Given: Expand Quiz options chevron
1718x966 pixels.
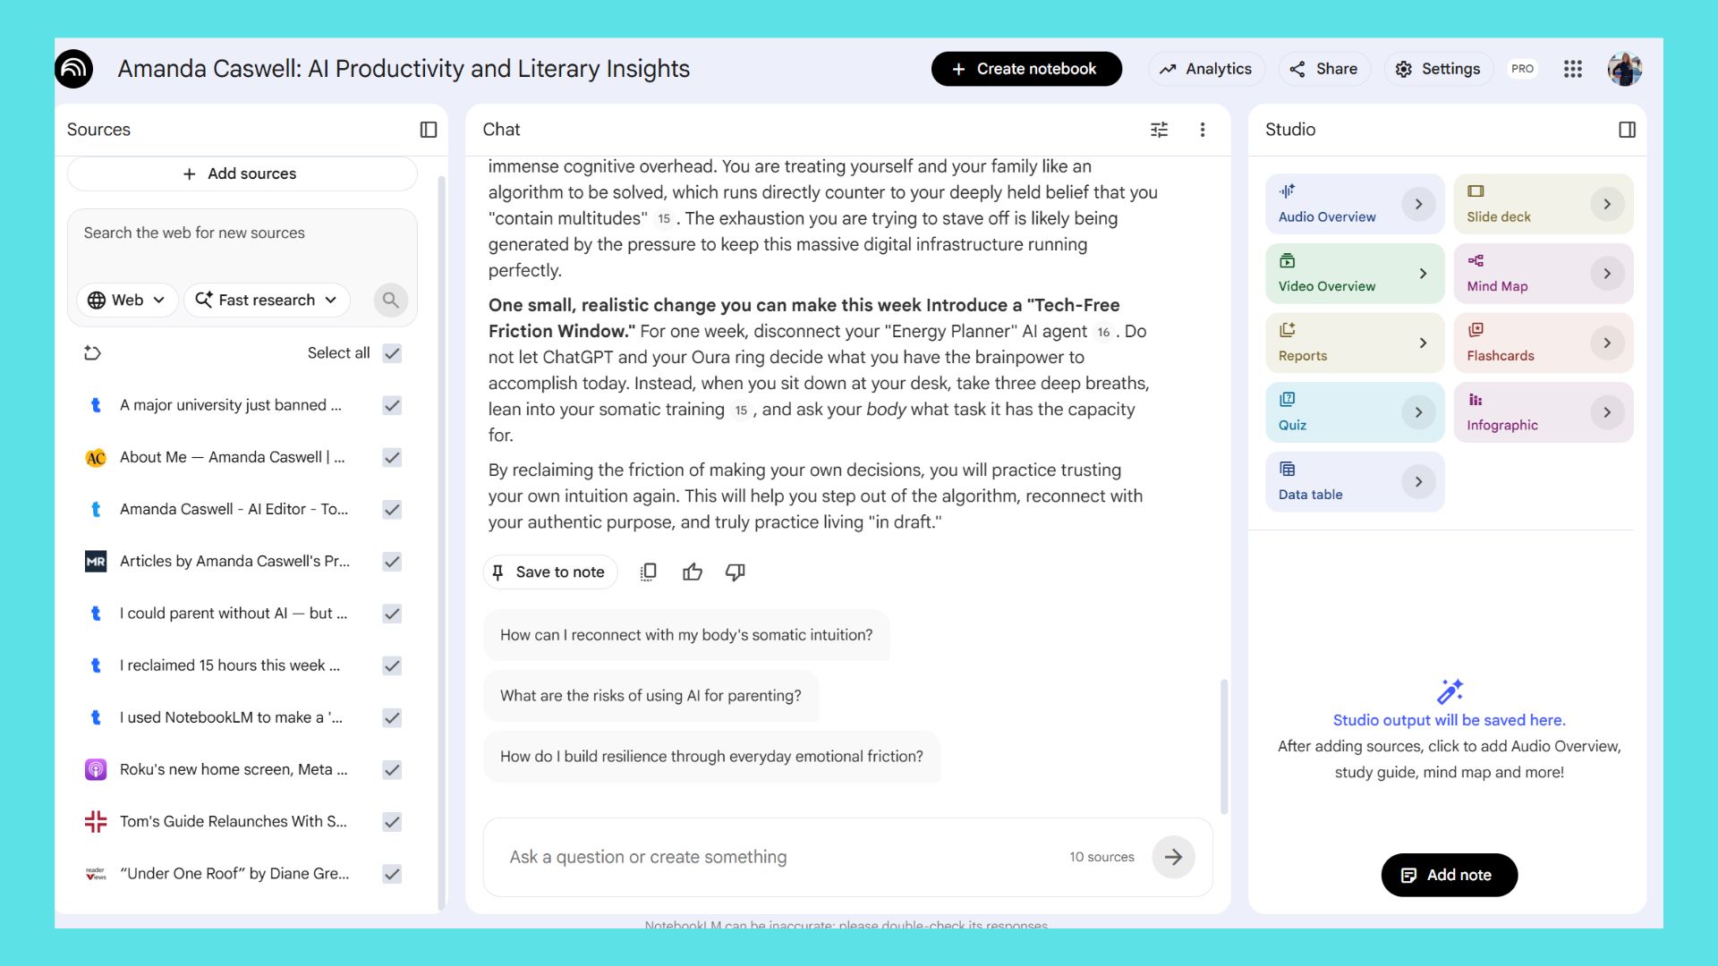Looking at the screenshot, I should [1418, 412].
